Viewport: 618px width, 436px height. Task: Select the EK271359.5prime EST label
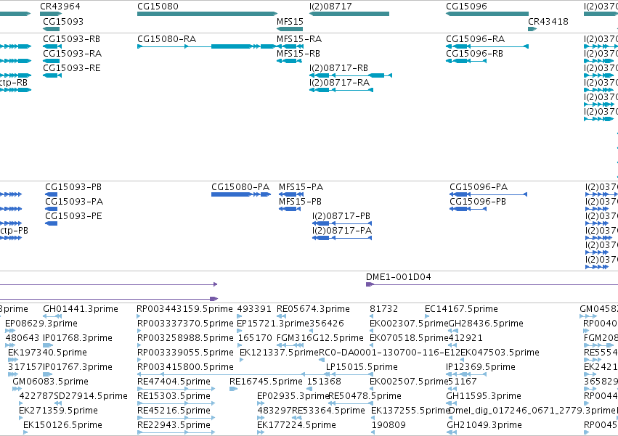[x=58, y=411]
